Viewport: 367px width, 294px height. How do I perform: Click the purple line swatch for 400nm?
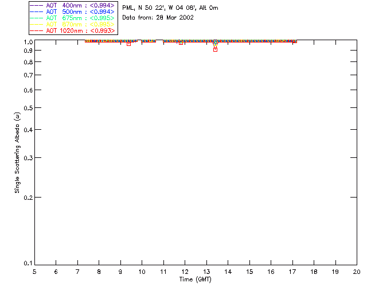tap(37, 5)
